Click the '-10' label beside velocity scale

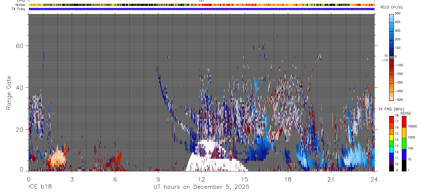[385, 60]
